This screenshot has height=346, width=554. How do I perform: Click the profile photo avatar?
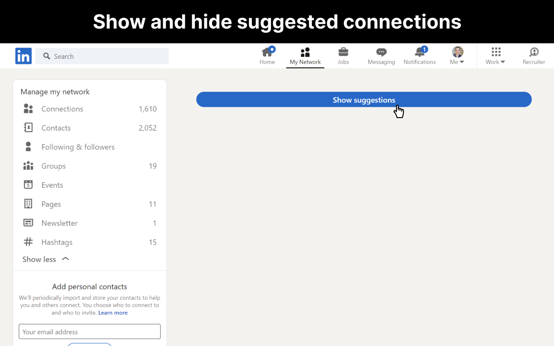tap(457, 52)
